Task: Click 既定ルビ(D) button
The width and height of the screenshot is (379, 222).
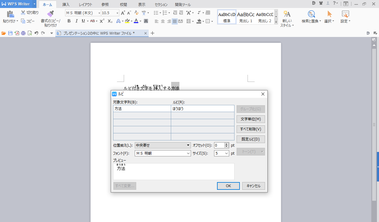Action: [251, 139]
